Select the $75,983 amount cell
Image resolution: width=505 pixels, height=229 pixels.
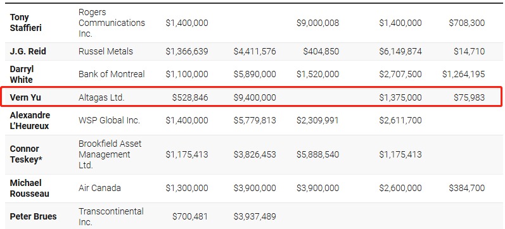(470, 97)
